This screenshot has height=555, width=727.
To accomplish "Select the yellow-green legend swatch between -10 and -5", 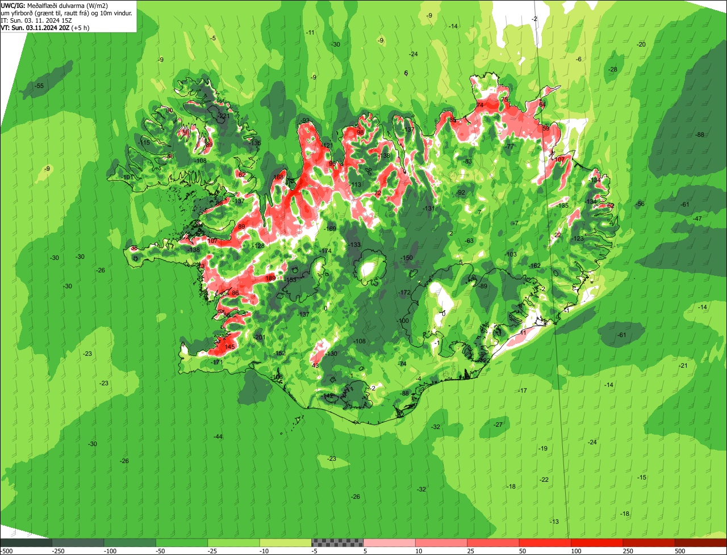I will (x=286, y=543).
